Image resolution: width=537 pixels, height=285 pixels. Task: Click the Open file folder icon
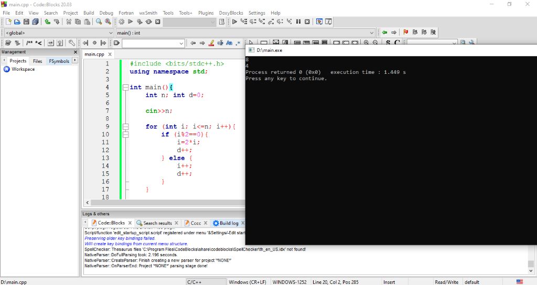point(17,21)
